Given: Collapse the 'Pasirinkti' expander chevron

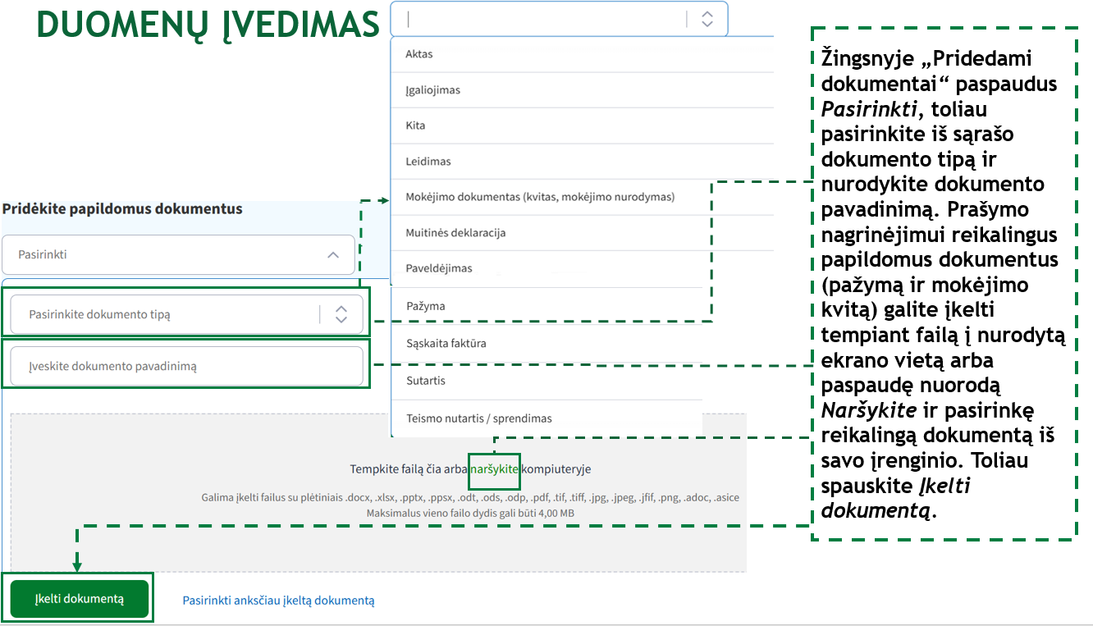Looking at the screenshot, I should click(333, 255).
